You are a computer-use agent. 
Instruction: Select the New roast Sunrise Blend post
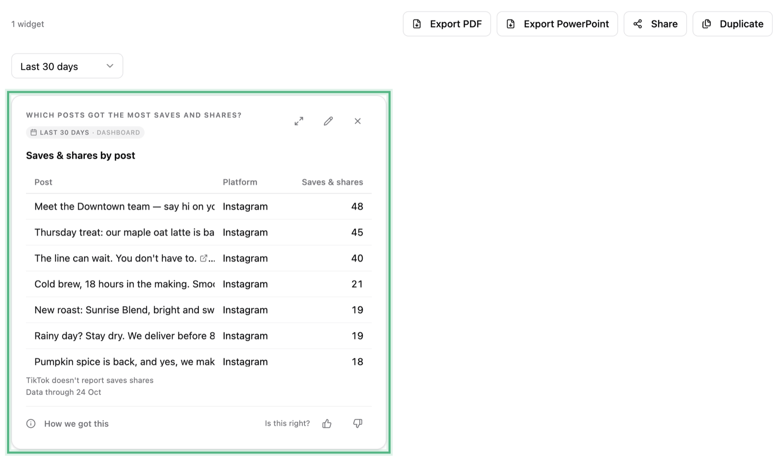(x=124, y=310)
